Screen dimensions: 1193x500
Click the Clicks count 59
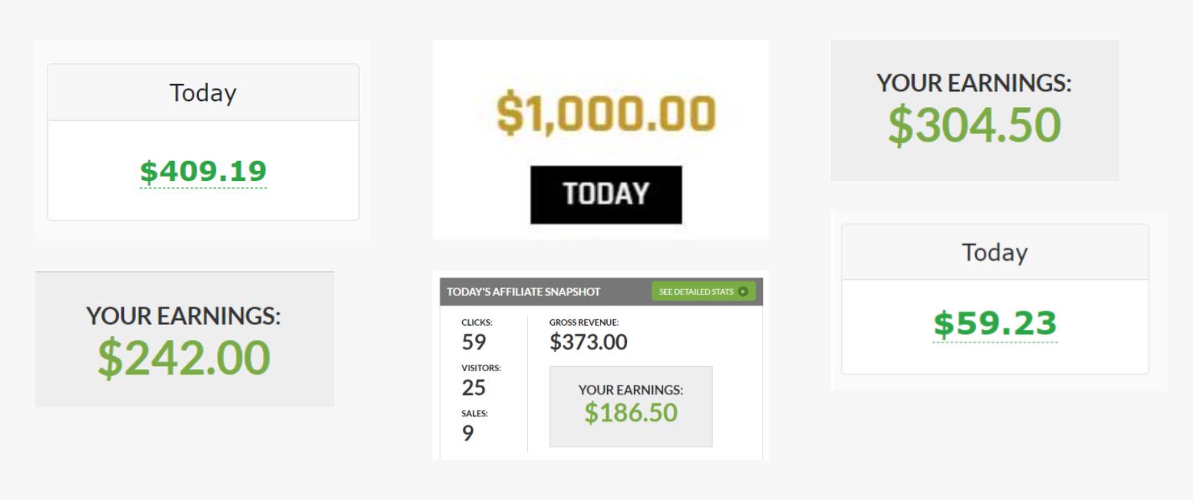click(474, 343)
